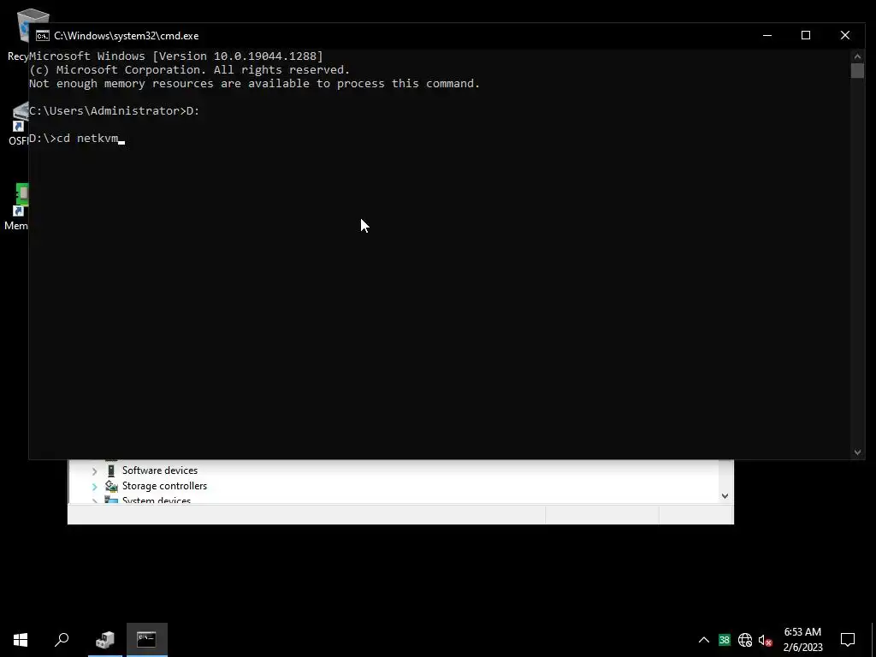Image resolution: width=876 pixels, height=657 pixels.
Task: Expand Storage controllers in Device Manager
Action: pyautogui.click(x=94, y=487)
